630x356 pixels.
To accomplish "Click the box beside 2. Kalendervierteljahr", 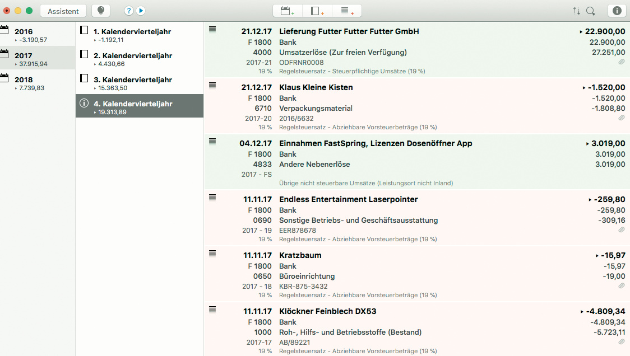I will click(x=84, y=55).
